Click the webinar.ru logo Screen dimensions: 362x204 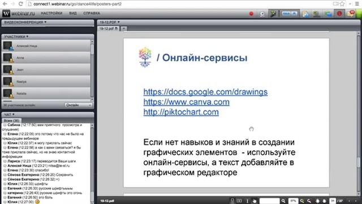(19, 14)
